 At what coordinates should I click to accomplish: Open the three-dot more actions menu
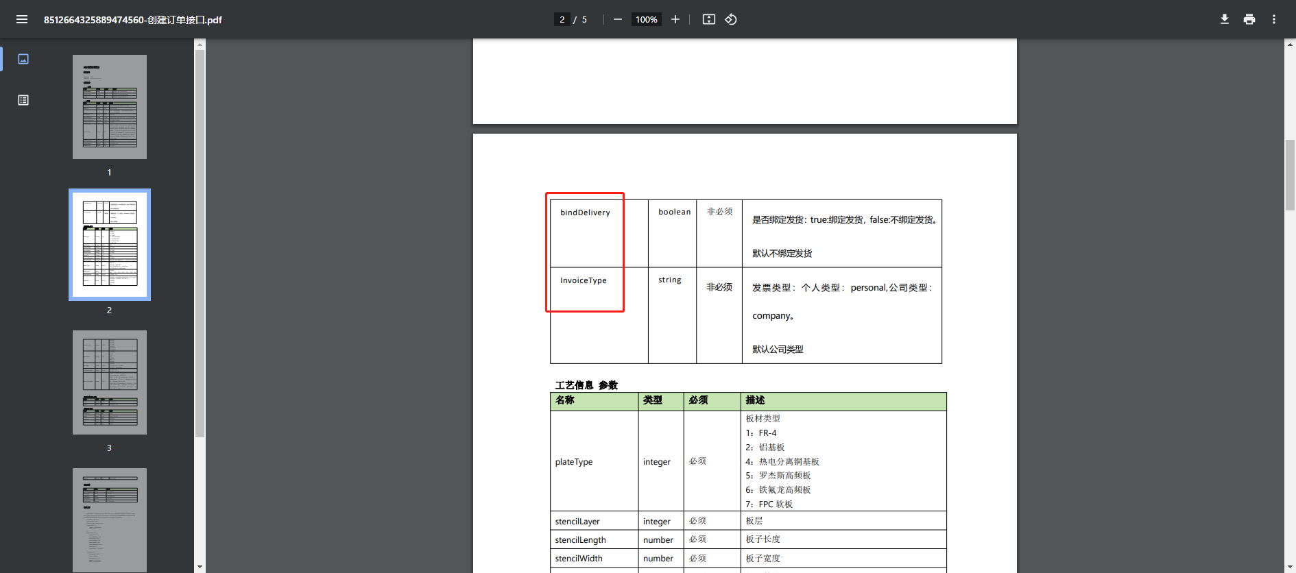click(x=1273, y=19)
